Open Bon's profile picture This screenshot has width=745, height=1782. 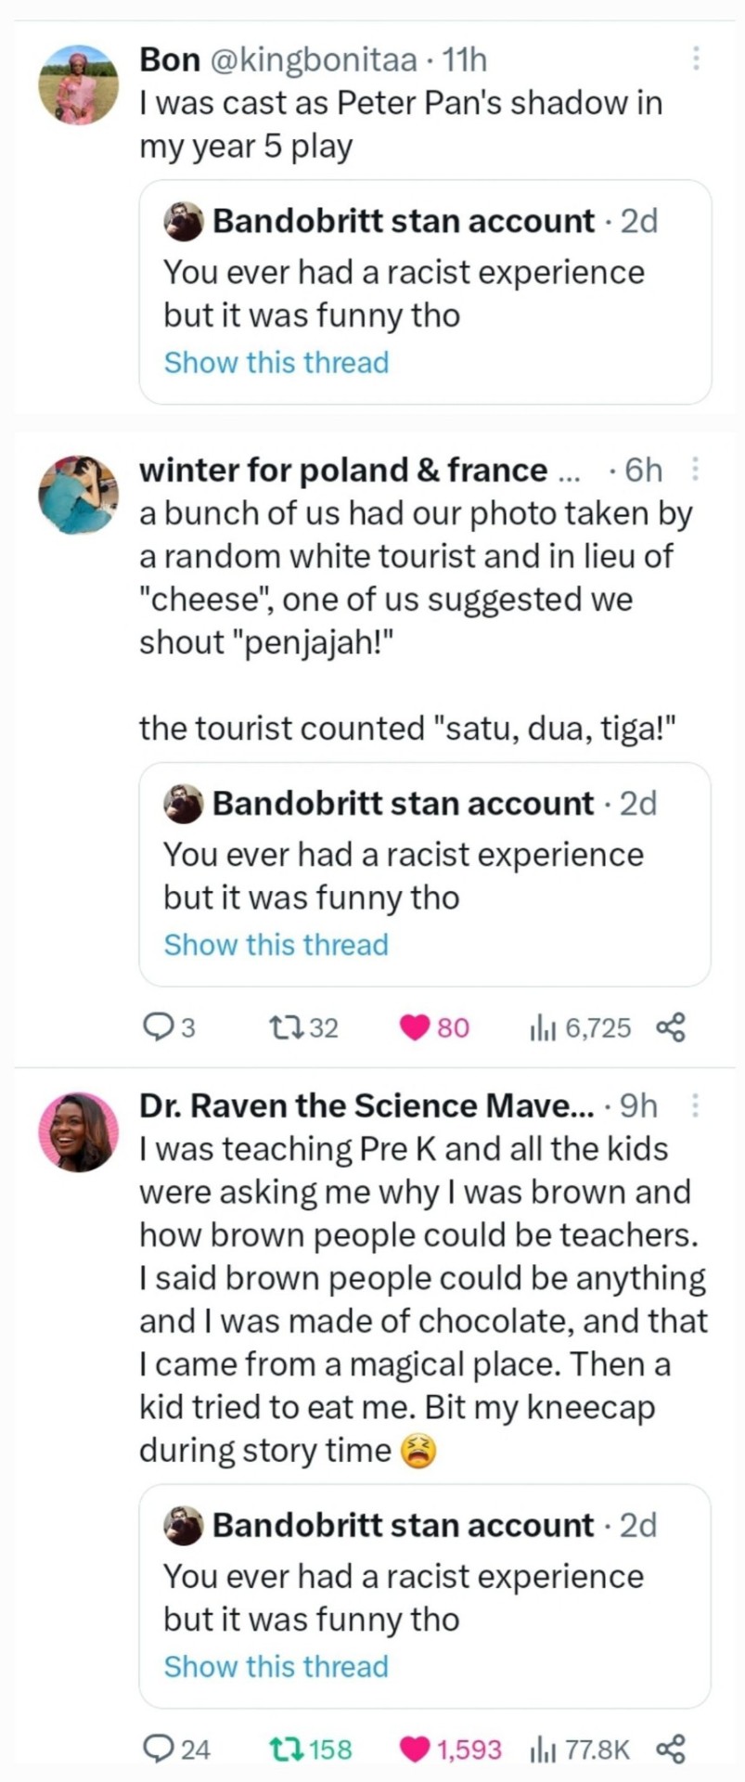78,84
